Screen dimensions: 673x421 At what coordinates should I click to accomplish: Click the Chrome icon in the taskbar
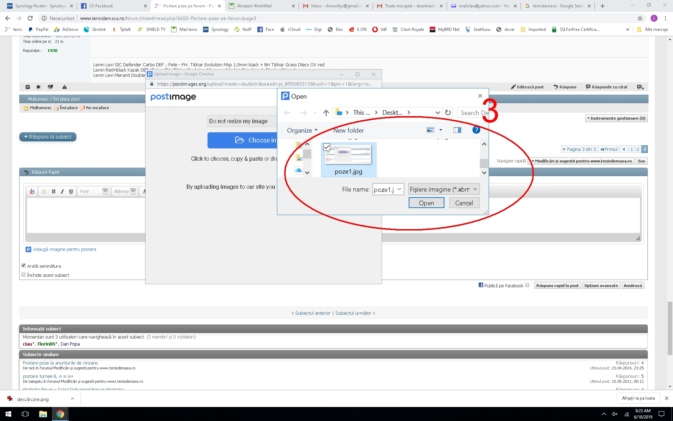[60, 414]
